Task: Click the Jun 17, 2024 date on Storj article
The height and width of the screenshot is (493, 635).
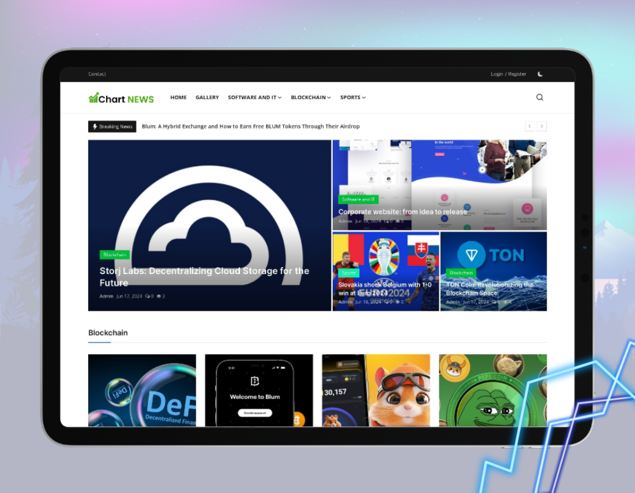Action: (x=129, y=296)
